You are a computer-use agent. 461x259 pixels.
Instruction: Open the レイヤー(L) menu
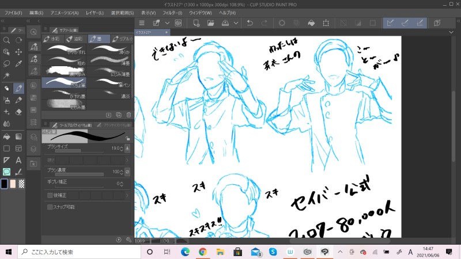click(95, 13)
